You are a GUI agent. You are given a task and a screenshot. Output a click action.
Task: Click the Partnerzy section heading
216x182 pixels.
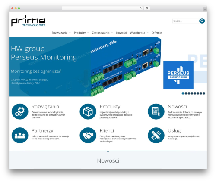point(42,131)
